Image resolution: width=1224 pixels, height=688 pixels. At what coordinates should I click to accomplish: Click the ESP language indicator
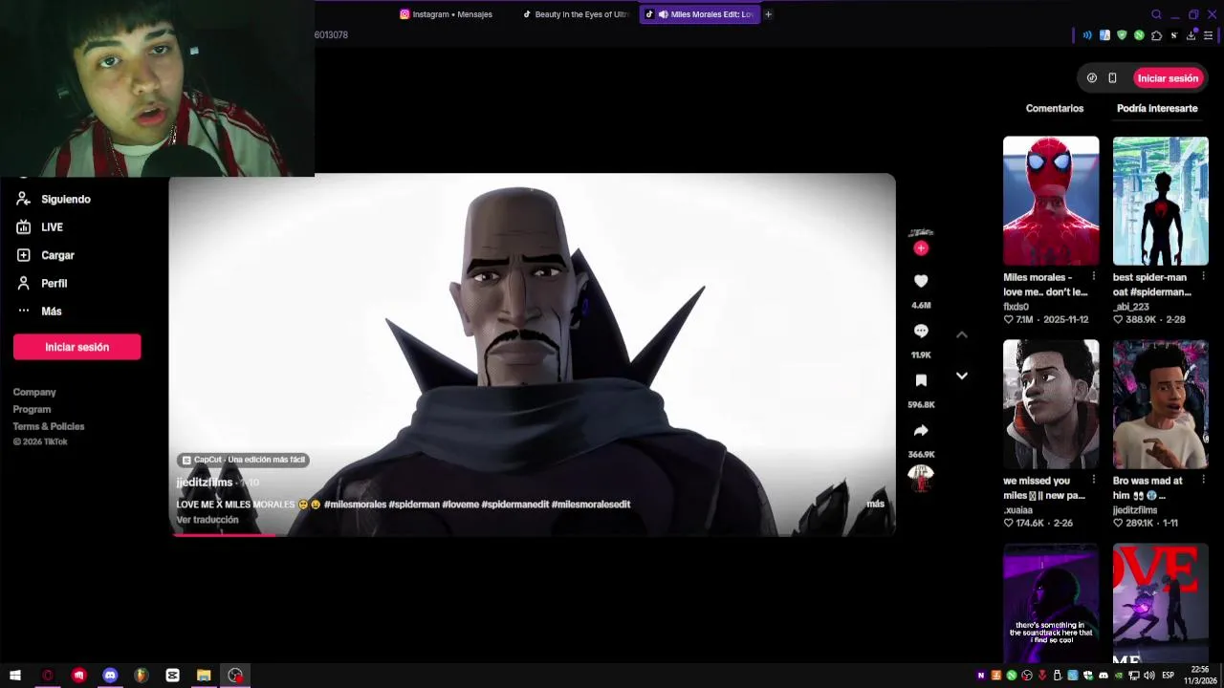click(x=1168, y=676)
